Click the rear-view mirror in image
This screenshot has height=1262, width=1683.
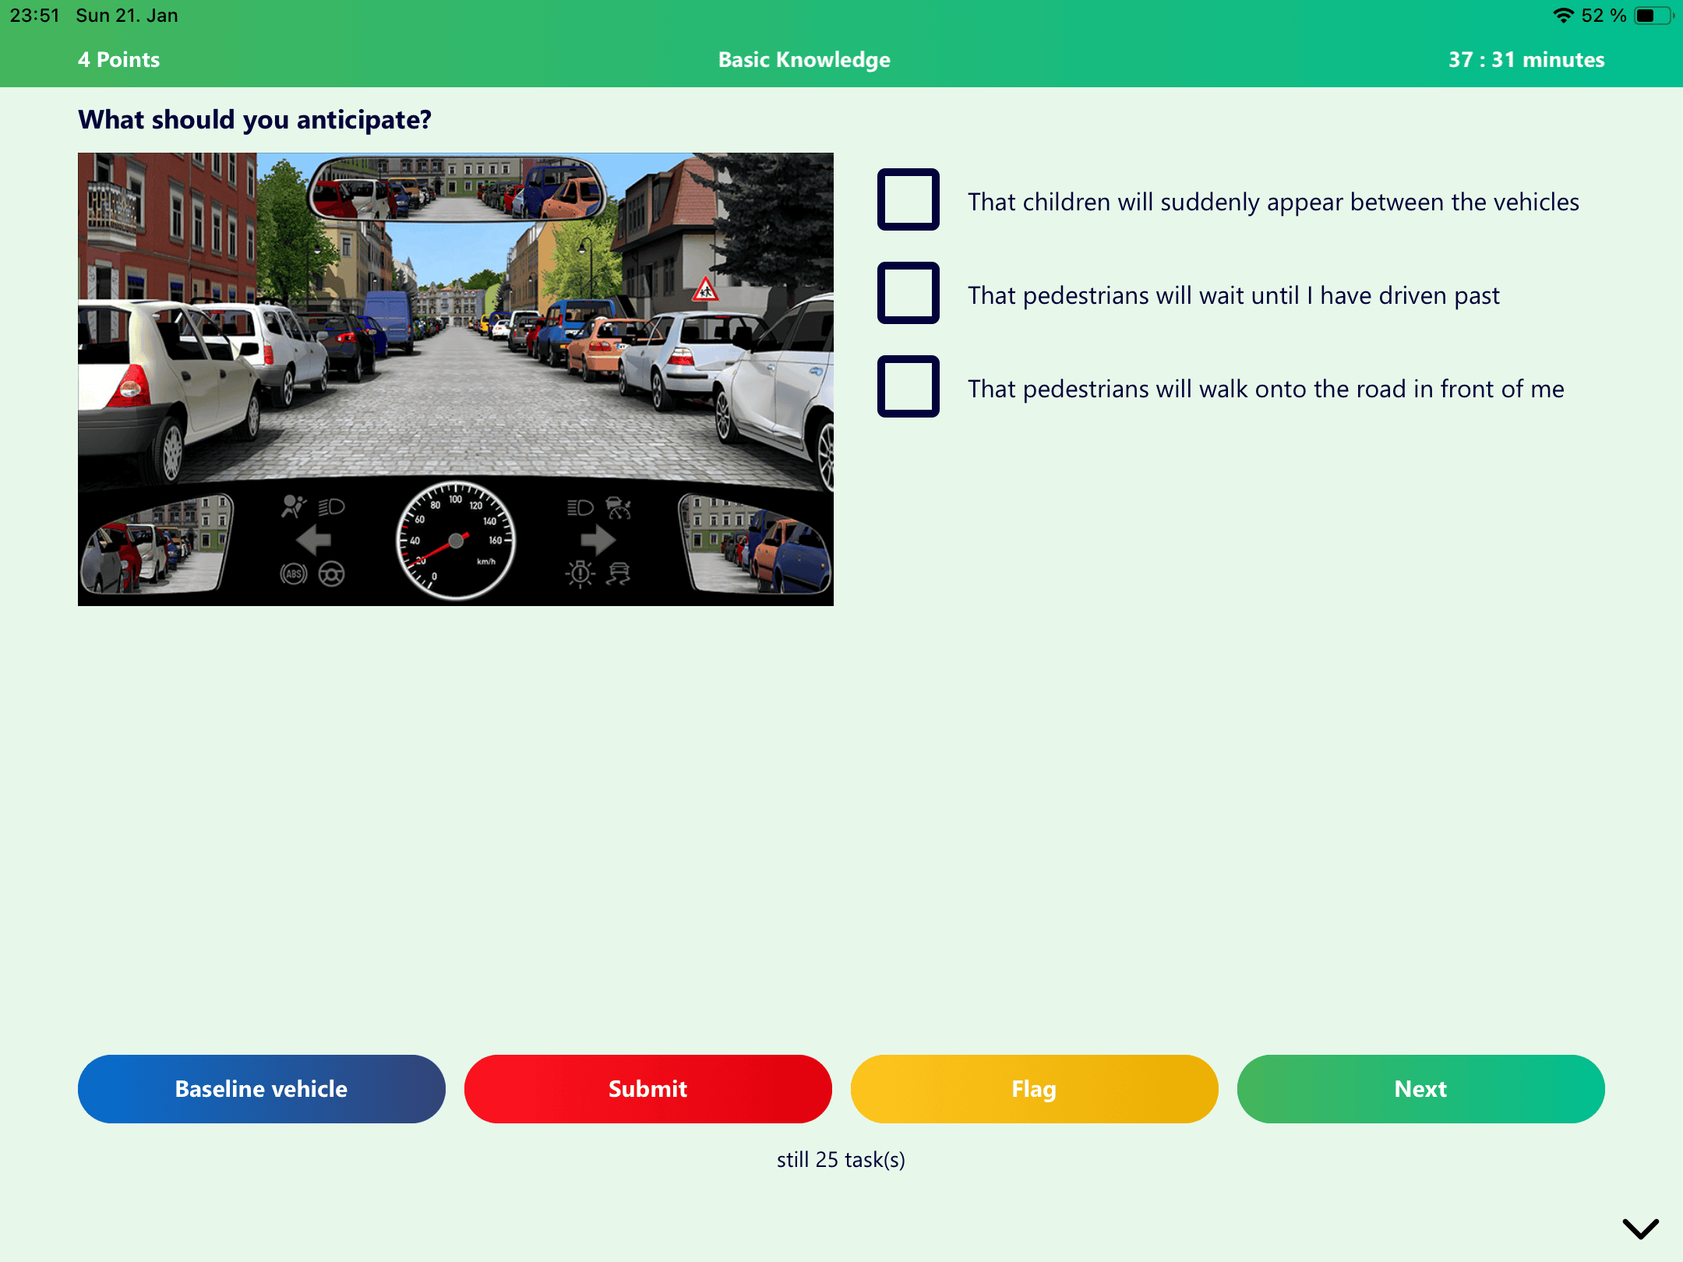(x=457, y=188)
